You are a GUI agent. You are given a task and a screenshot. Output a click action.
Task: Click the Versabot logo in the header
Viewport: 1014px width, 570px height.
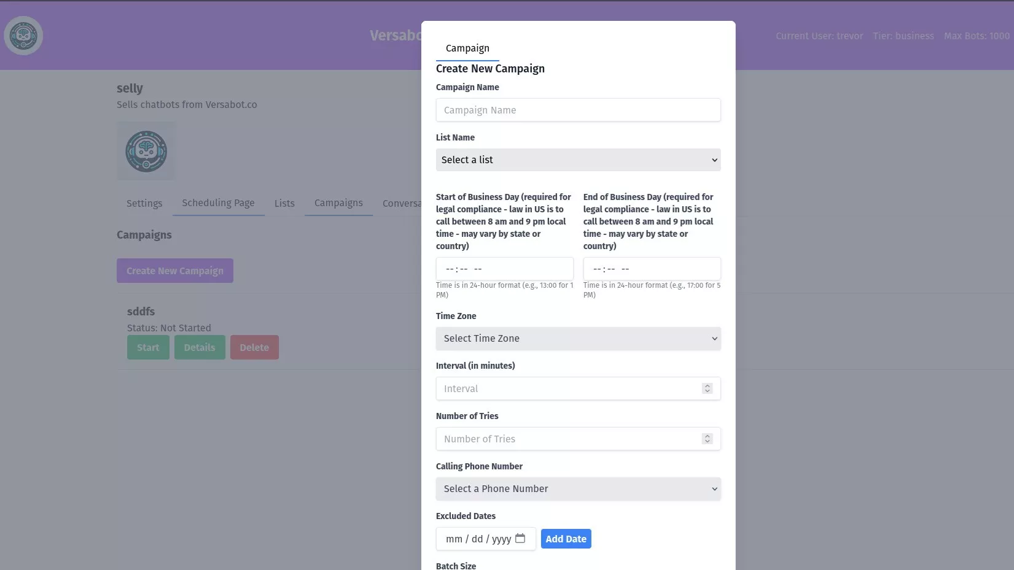click(x=23, y=36)
